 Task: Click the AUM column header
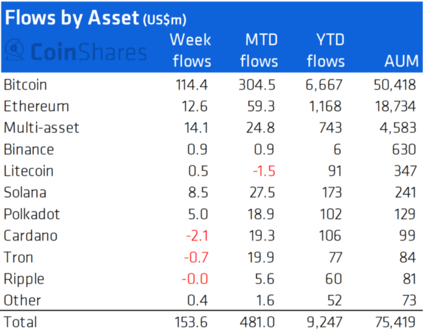coord(401,61)
